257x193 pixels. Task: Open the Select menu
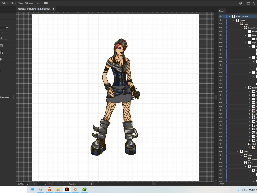pos(5,3)
